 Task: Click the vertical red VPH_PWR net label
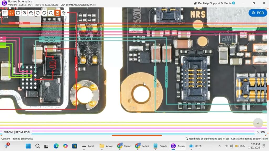coord(76,67)
